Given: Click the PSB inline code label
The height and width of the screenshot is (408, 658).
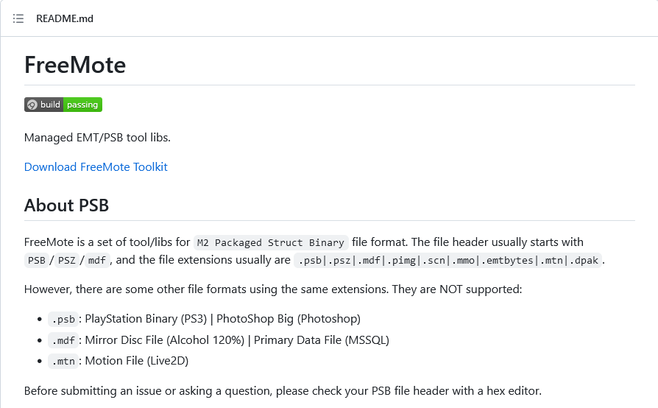Looking at the screenshot, I should coord(37,260).
